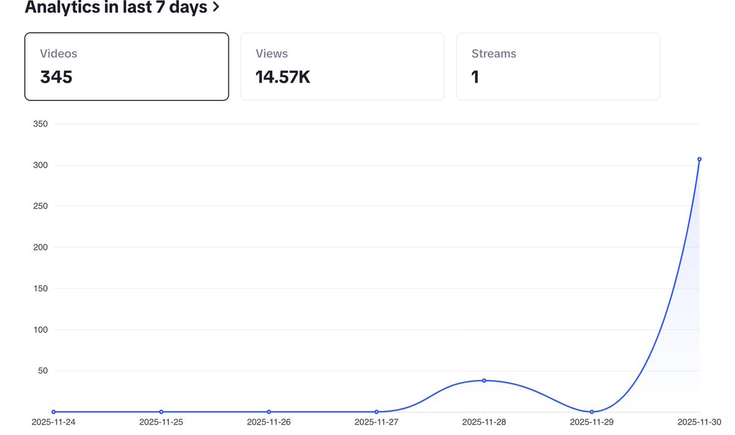Click the y-axis label 300
This screenshot has width=735, height=435.
(42, 165)
